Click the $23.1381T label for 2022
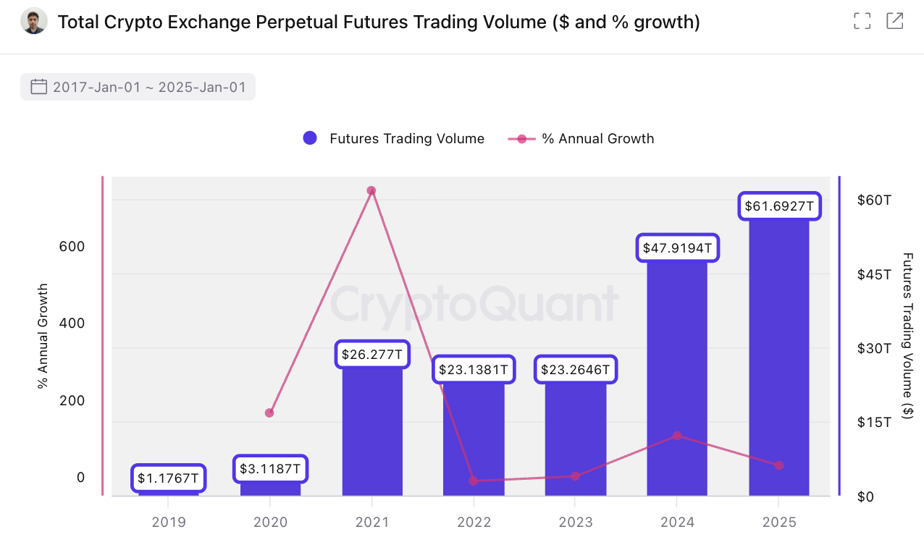Screen dimensions: 924x537 tap(474, 371)
